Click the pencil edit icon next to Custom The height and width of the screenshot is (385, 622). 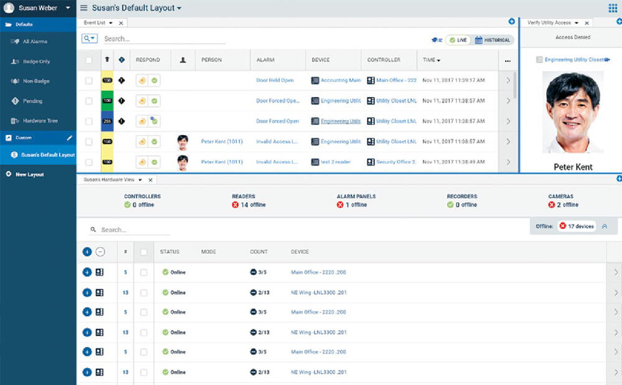pos(70,137)
